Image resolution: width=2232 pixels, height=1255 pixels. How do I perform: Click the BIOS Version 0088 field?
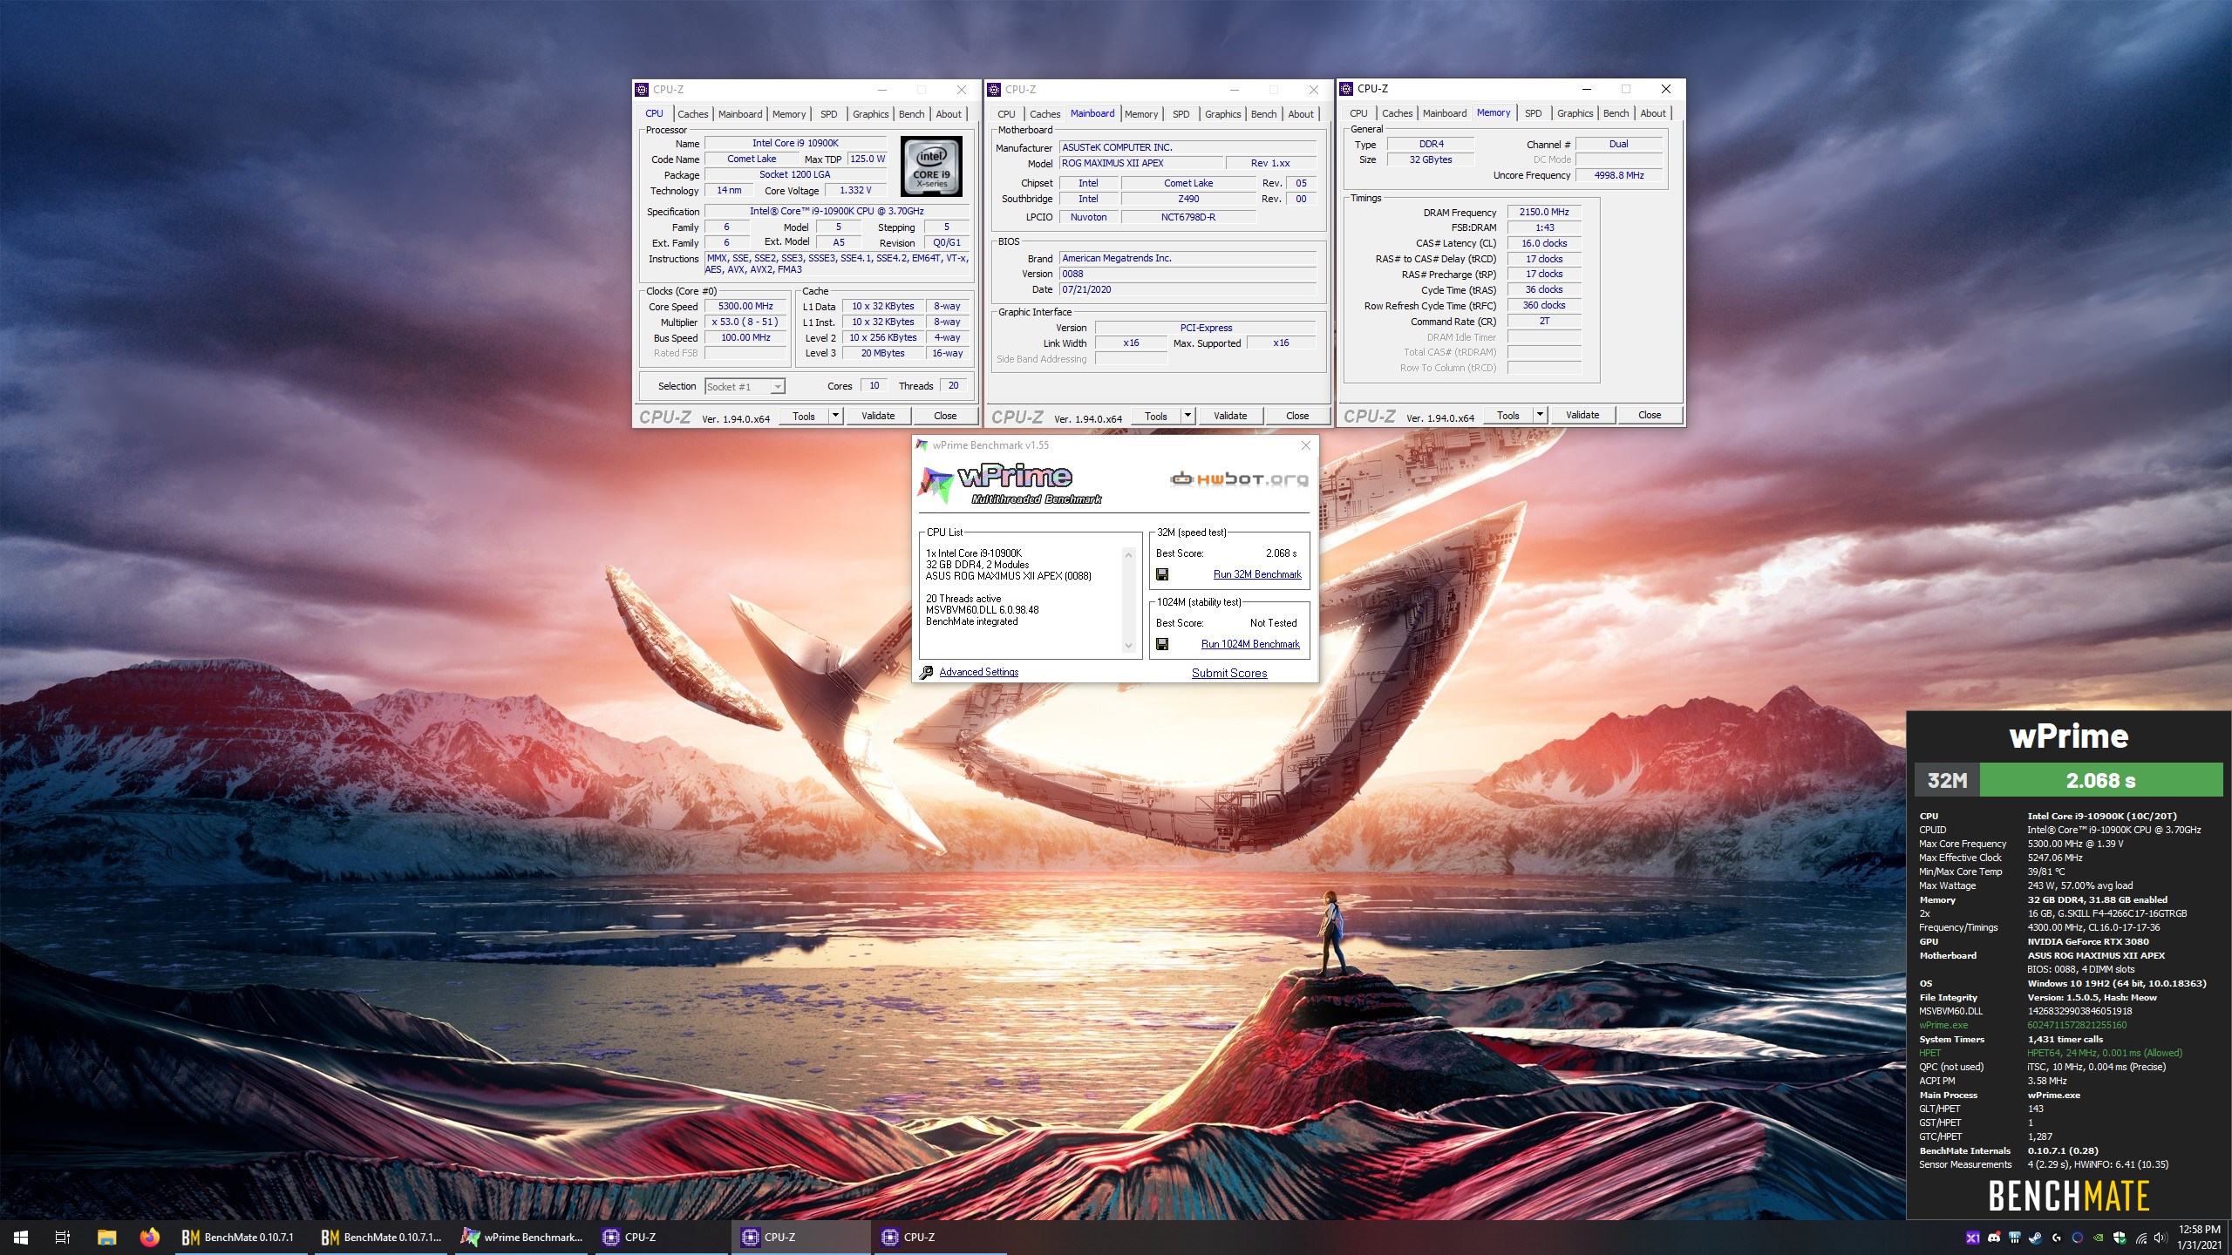click(1187, 274)
